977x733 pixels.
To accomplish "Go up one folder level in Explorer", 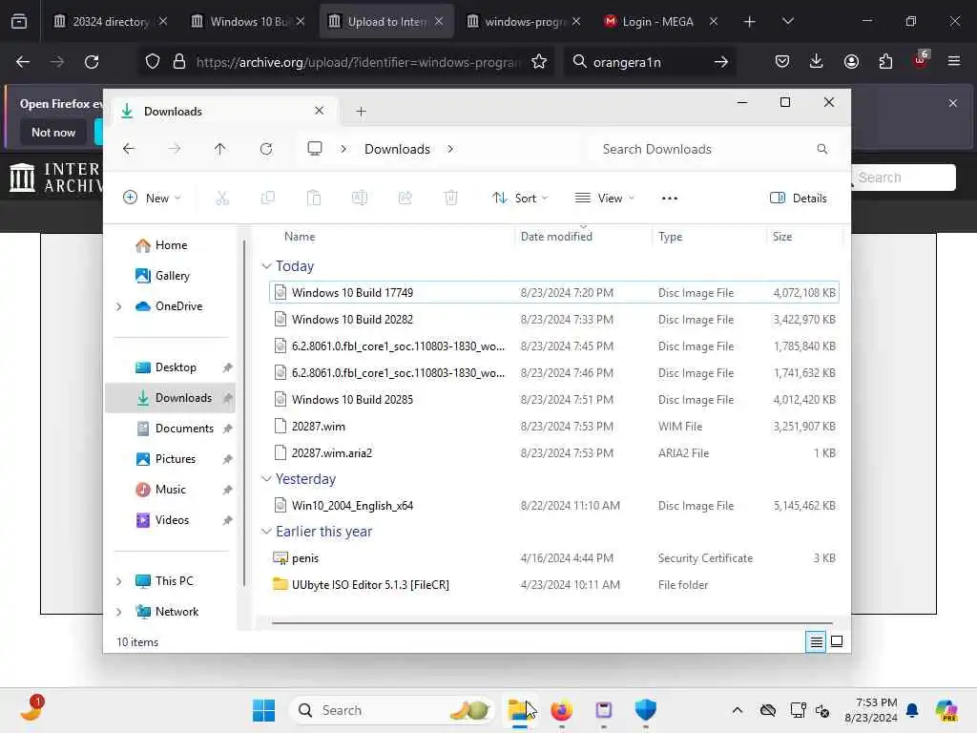I will click(220, 149).
